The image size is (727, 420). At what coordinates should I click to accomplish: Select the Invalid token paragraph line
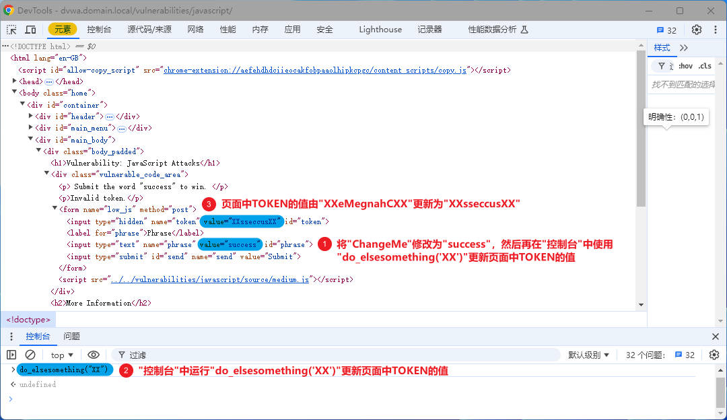coord(101,198)
